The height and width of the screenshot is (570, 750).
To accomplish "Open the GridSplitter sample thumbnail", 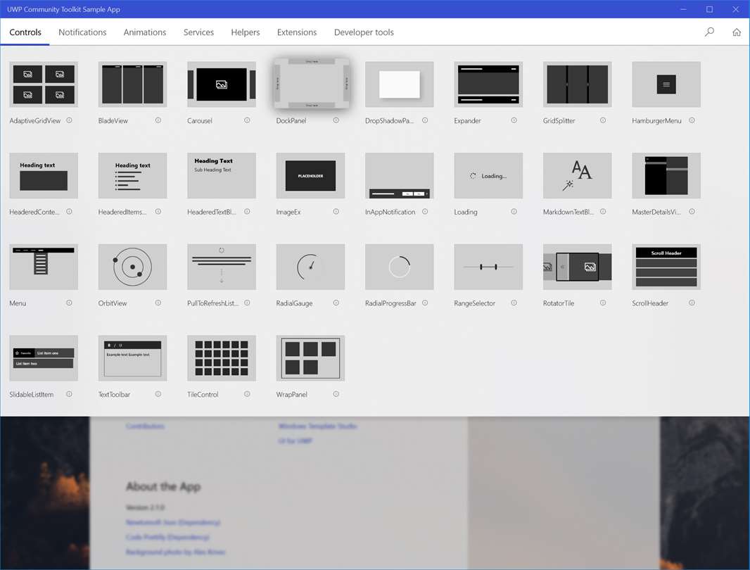I will (578, 84).
